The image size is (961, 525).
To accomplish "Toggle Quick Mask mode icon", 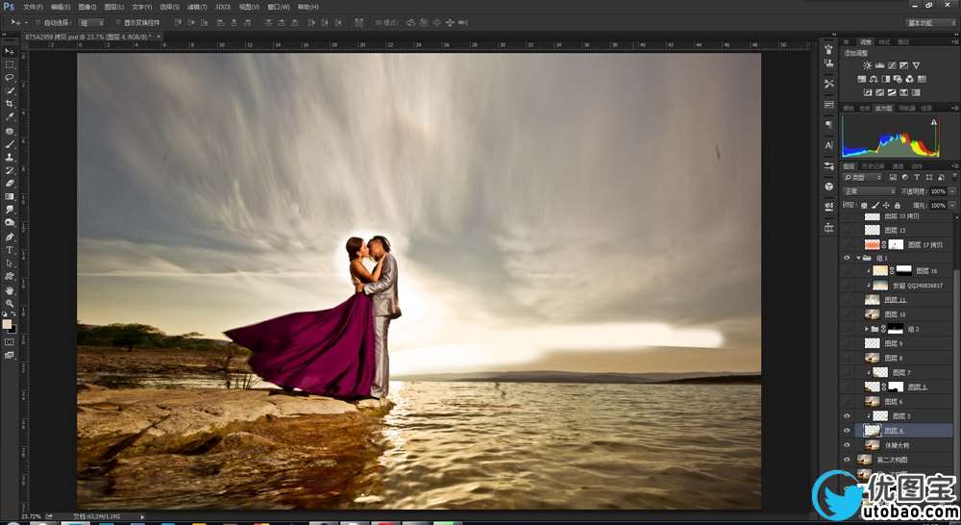I will (x=10, y=342).
